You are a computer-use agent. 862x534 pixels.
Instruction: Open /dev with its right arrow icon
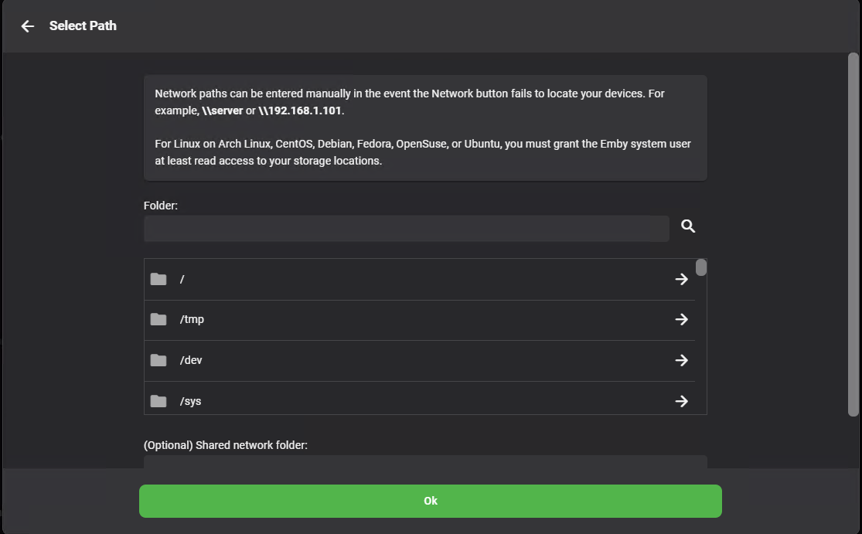tap(681, 360)
